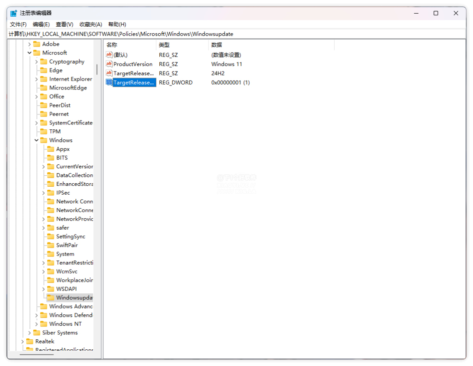Select the SettingSync key
473x366 pixels.
point(71,237)
